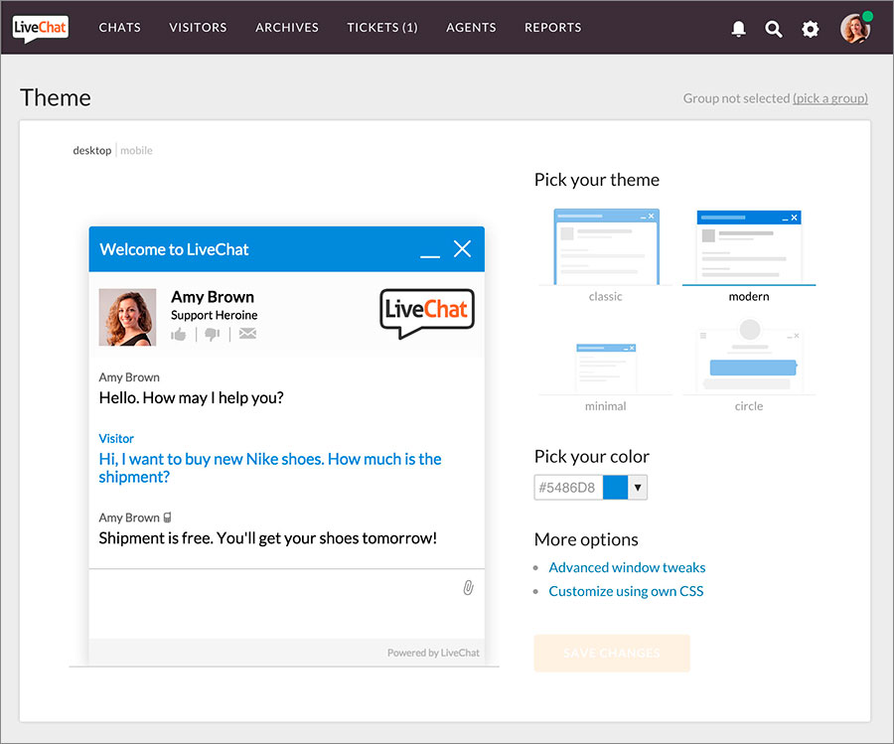Click the bold Amy Brown agent name
This screenshot has height=744, width=894.
[x=213, y=296]
